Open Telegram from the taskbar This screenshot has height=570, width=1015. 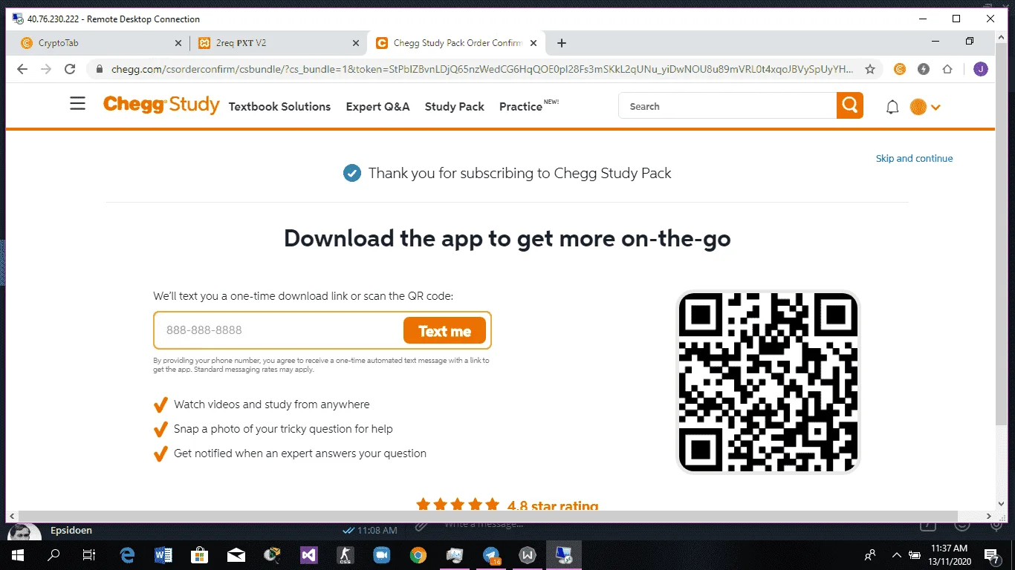(491, 554)
